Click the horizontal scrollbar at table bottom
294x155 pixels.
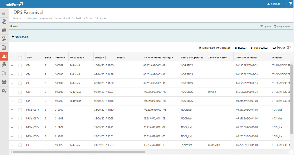tap(78, 152)
